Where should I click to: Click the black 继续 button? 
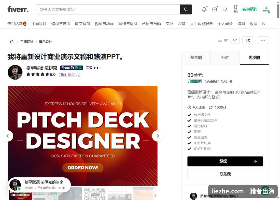coord(225,161)
